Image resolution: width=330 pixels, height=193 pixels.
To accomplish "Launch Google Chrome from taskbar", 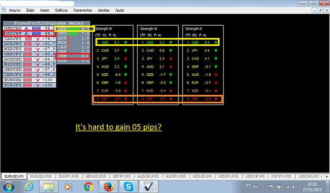I will (89, 187).
